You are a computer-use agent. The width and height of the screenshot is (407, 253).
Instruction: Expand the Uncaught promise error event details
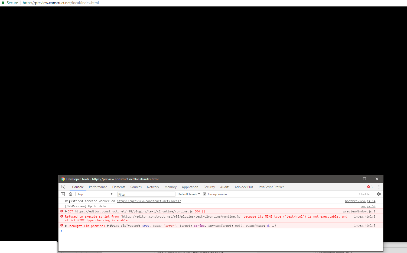[x=66, y=226]
